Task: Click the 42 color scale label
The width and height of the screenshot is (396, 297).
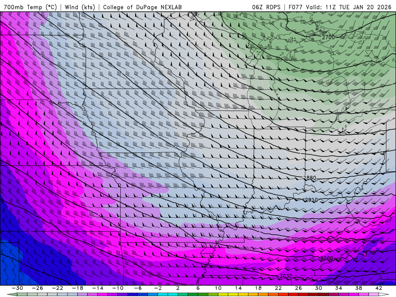Action: coord(379,288)
